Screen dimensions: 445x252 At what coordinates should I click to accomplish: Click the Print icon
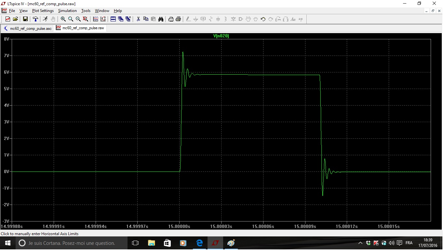click(178, 19)
